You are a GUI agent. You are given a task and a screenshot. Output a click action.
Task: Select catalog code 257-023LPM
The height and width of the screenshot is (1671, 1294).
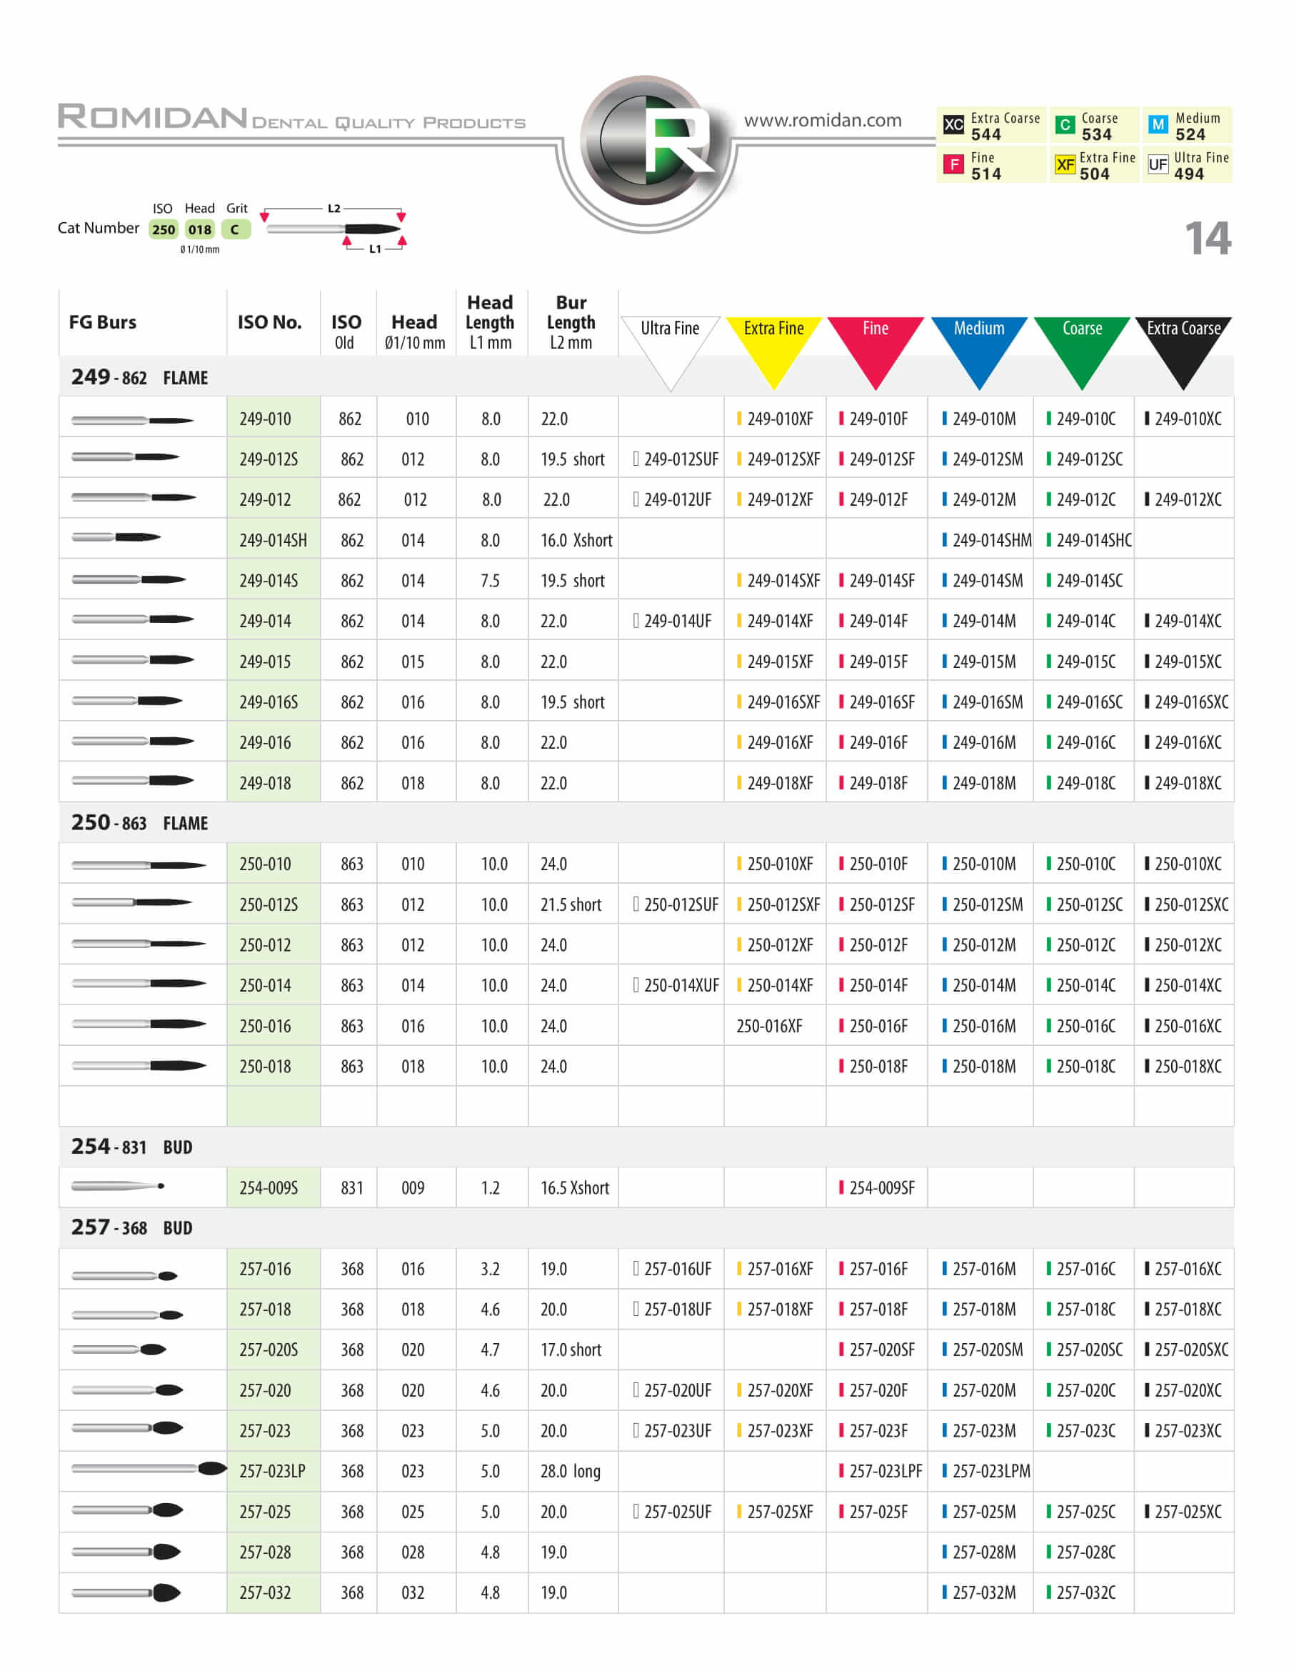[985, 1470]
